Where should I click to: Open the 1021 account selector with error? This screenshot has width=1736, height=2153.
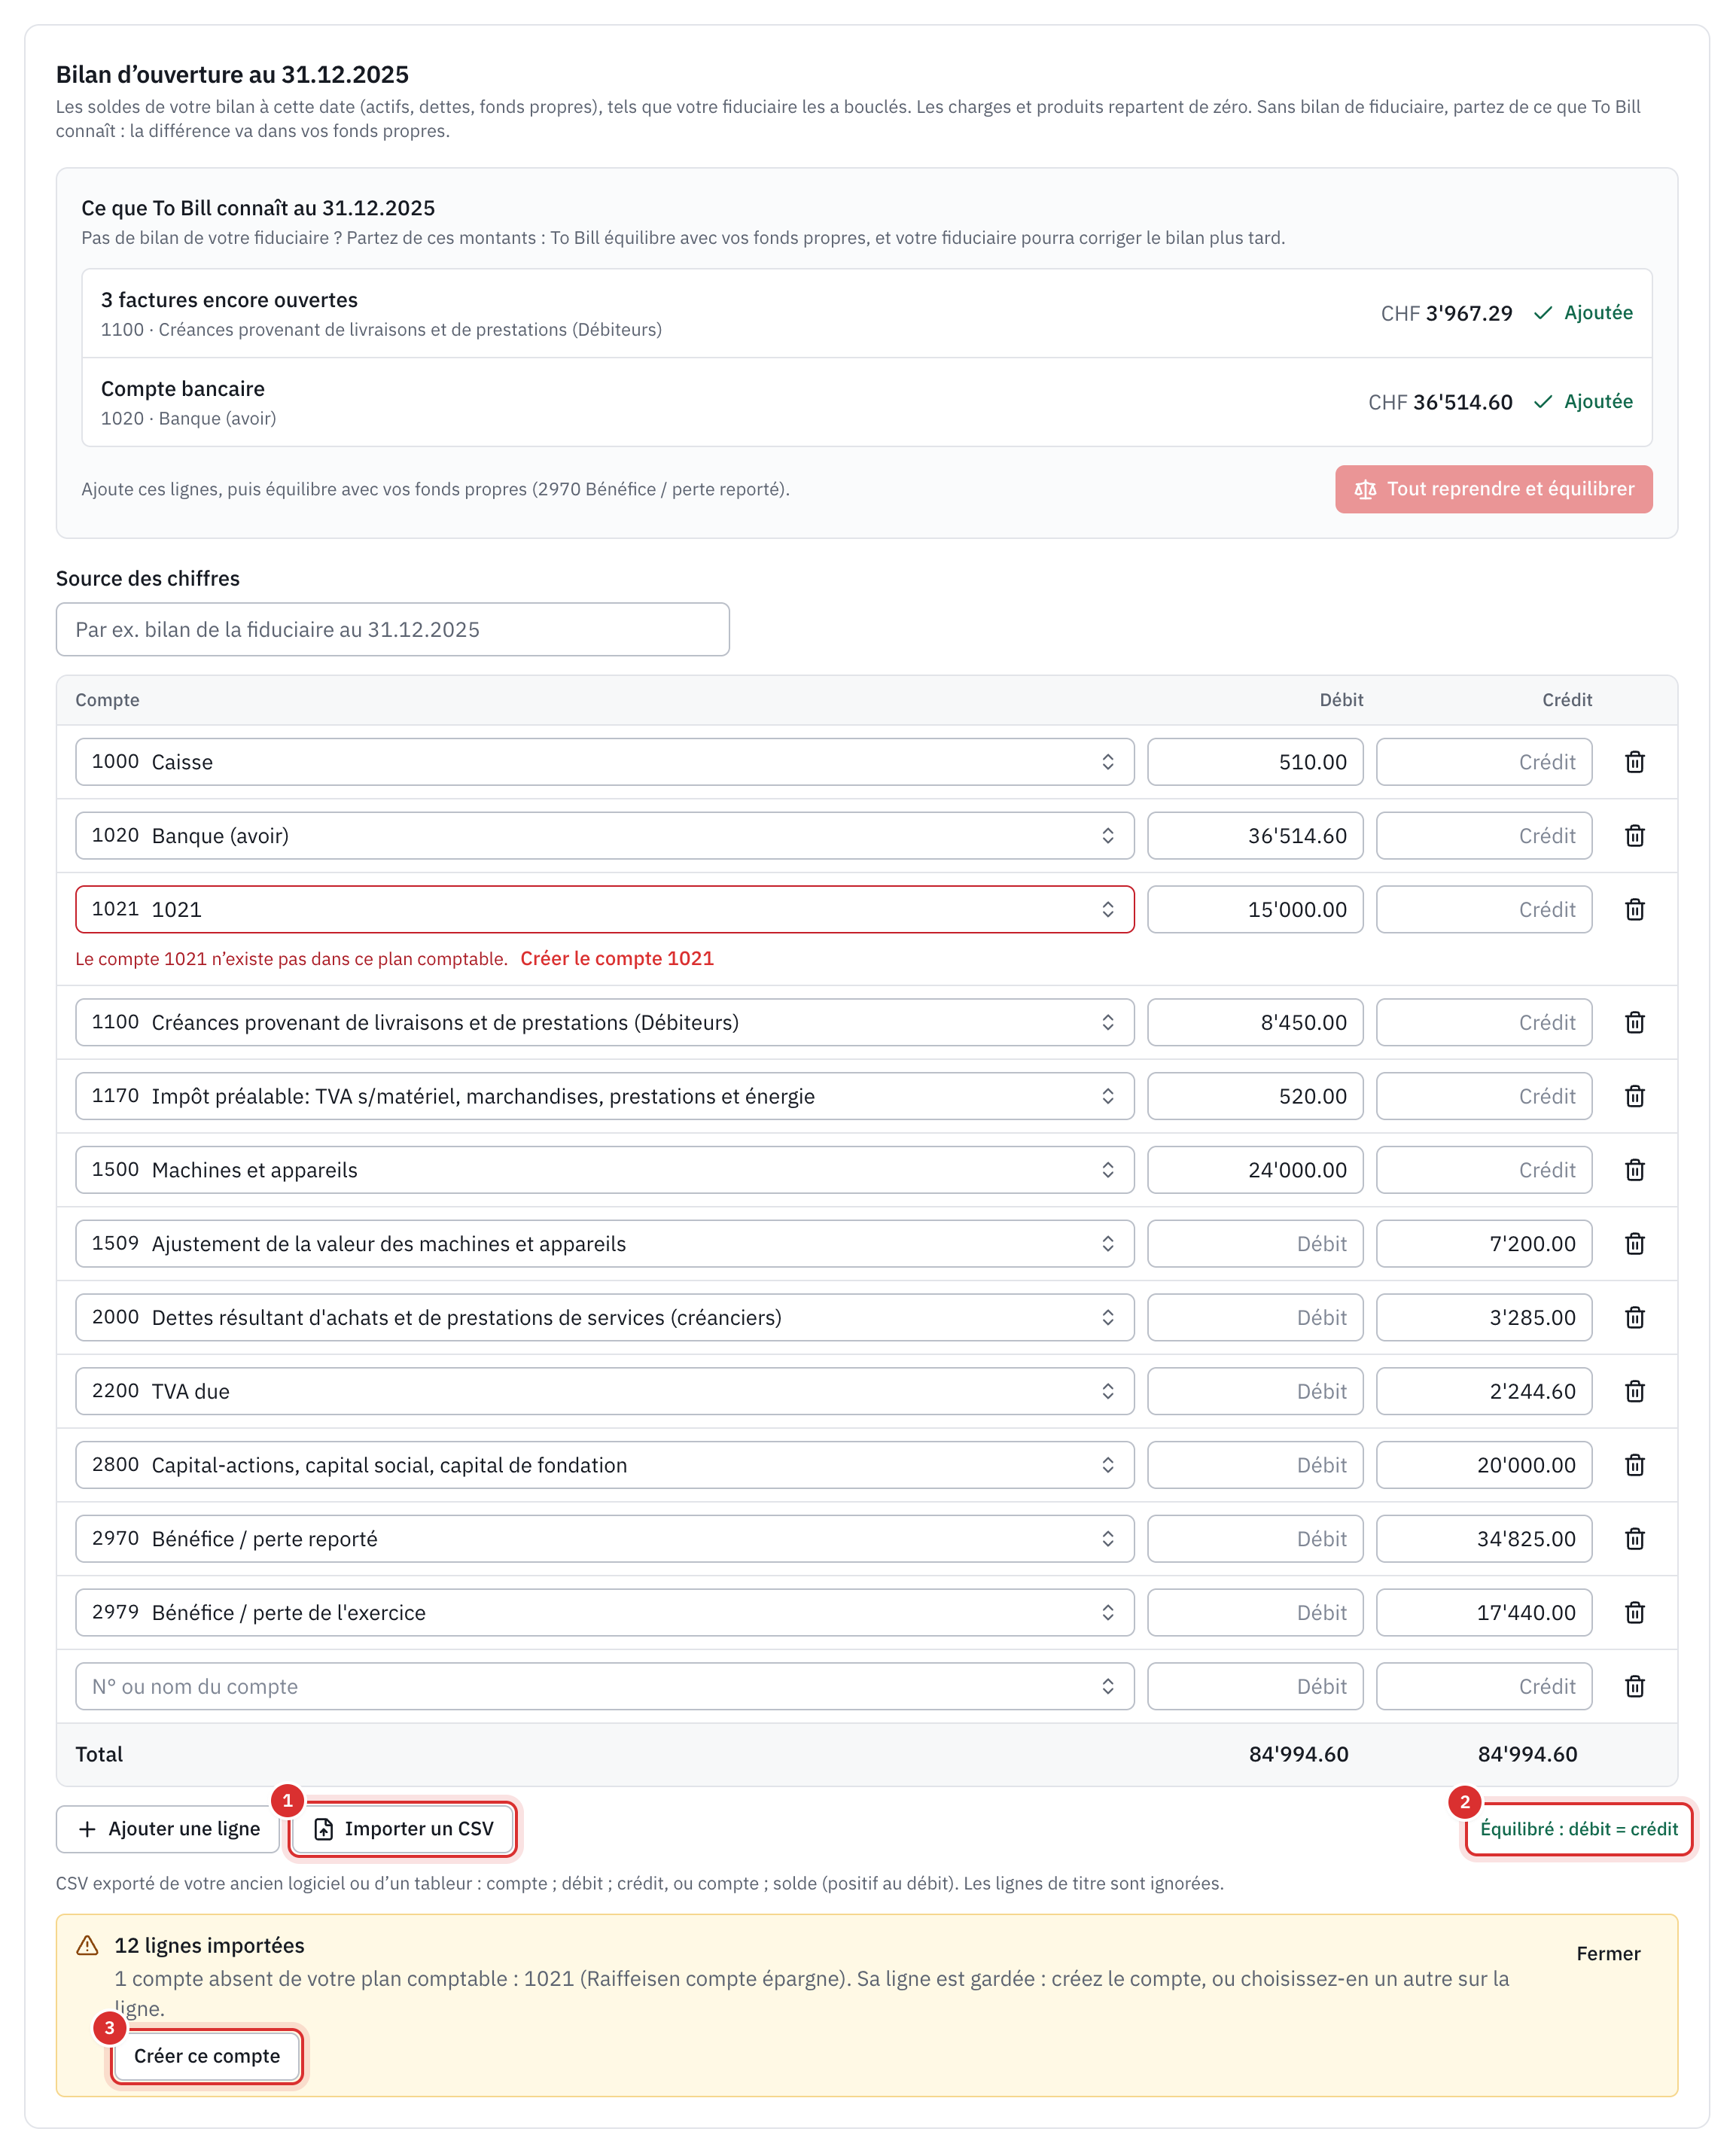click(604, 910)
